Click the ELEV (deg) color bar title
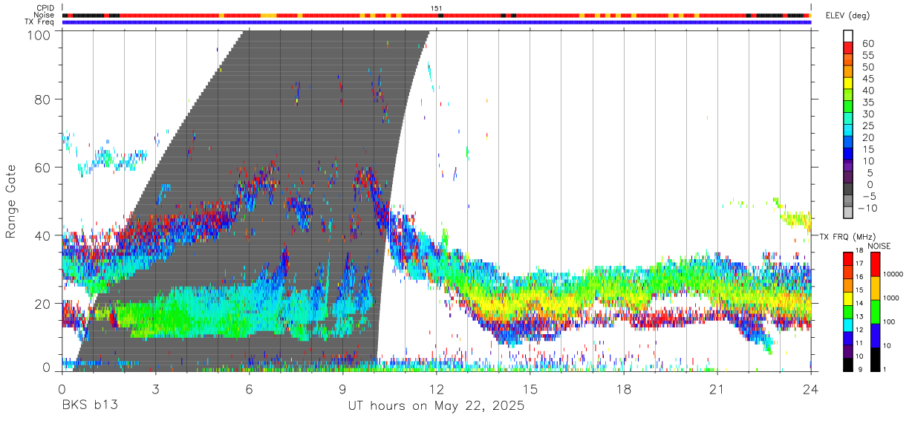The image size is (912, 421). 847,16
